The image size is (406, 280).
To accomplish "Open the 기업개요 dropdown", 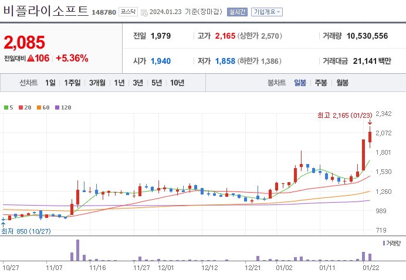I will tap(267, 12).
